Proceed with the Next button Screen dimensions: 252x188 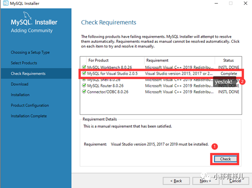click(206, 181)
